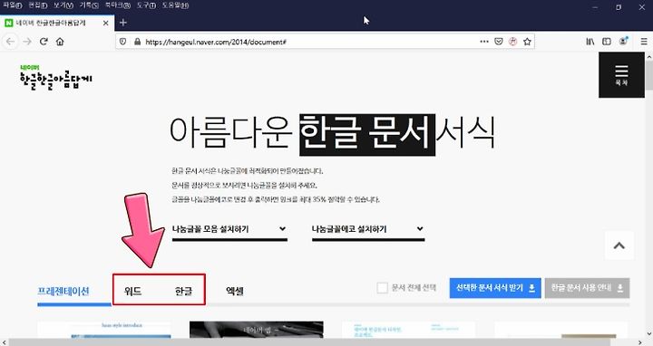This screenshot has width=653, height=346.
Task: Open the dark photo template thumbnail
Action: pos(256,330)
